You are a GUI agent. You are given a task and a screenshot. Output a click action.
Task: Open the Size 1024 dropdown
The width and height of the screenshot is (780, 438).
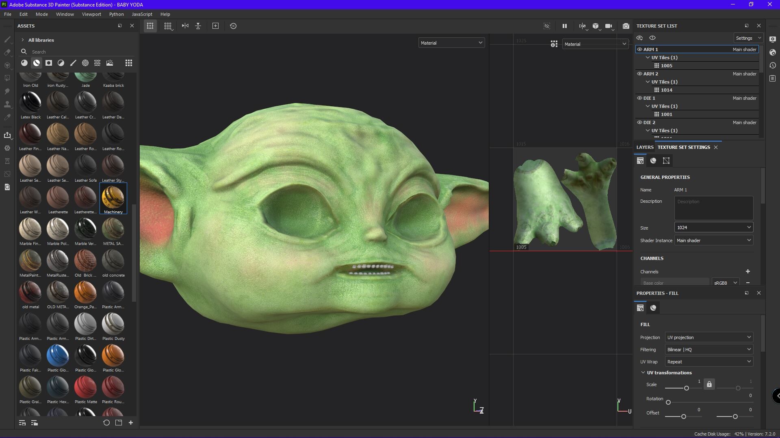[713, 228]
